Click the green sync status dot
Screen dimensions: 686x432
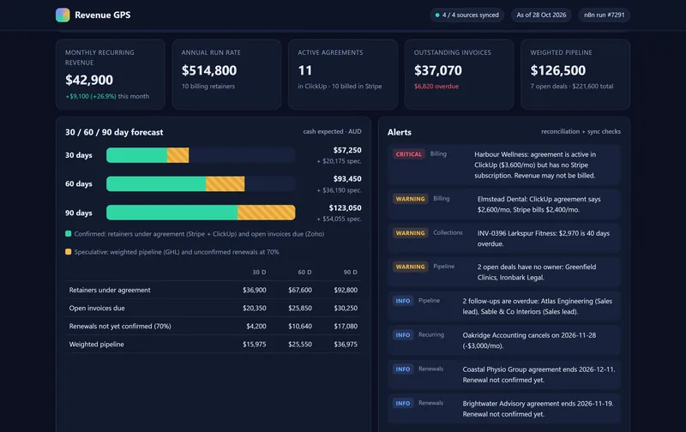pos(437,15)
